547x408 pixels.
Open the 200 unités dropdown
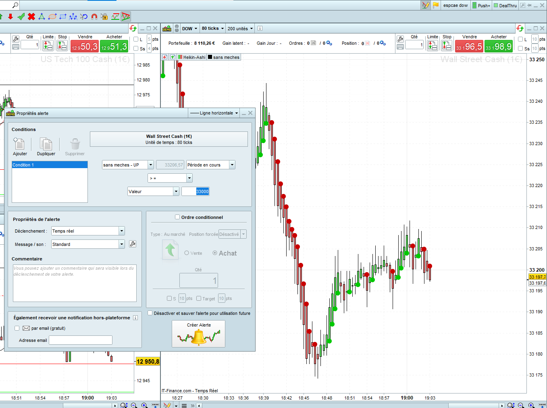(240, 28)
